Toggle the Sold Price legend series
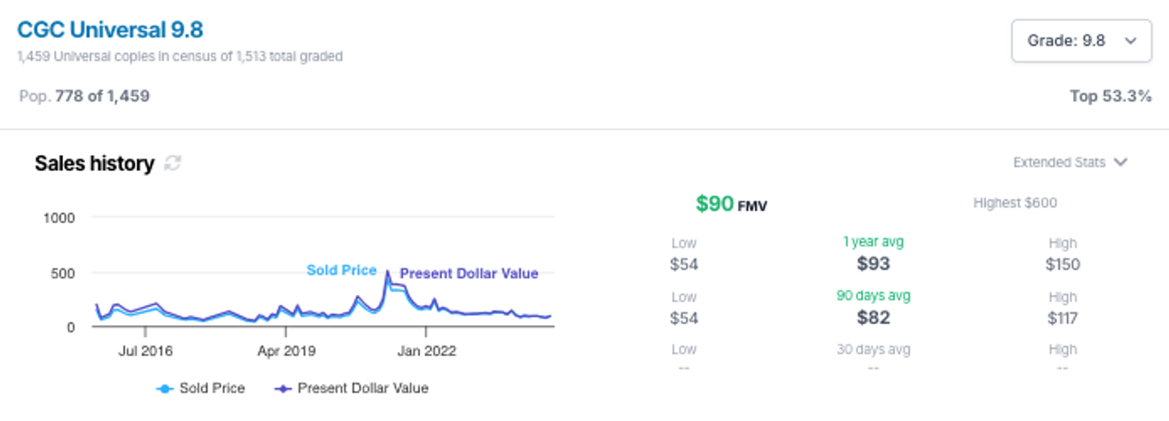Screen dimensions: 1169x421 (200, 388)
